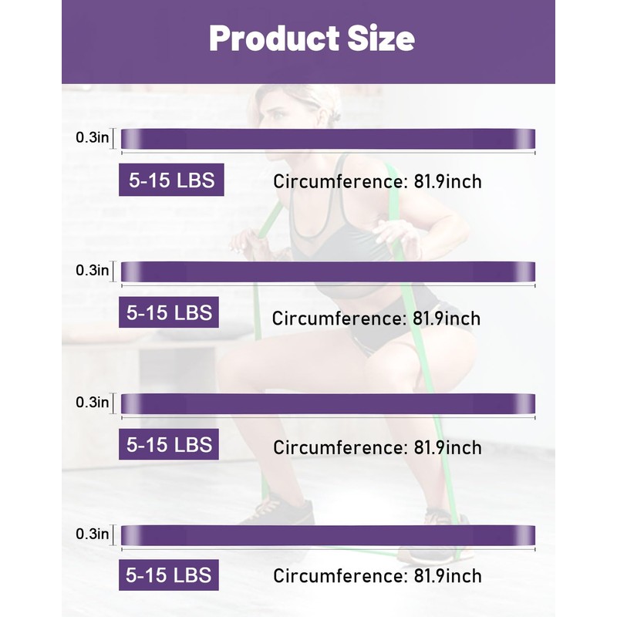Click the third "Circumference: 81.9inch" text
Viewport: 617px width, 617px height.
point(377,447)
